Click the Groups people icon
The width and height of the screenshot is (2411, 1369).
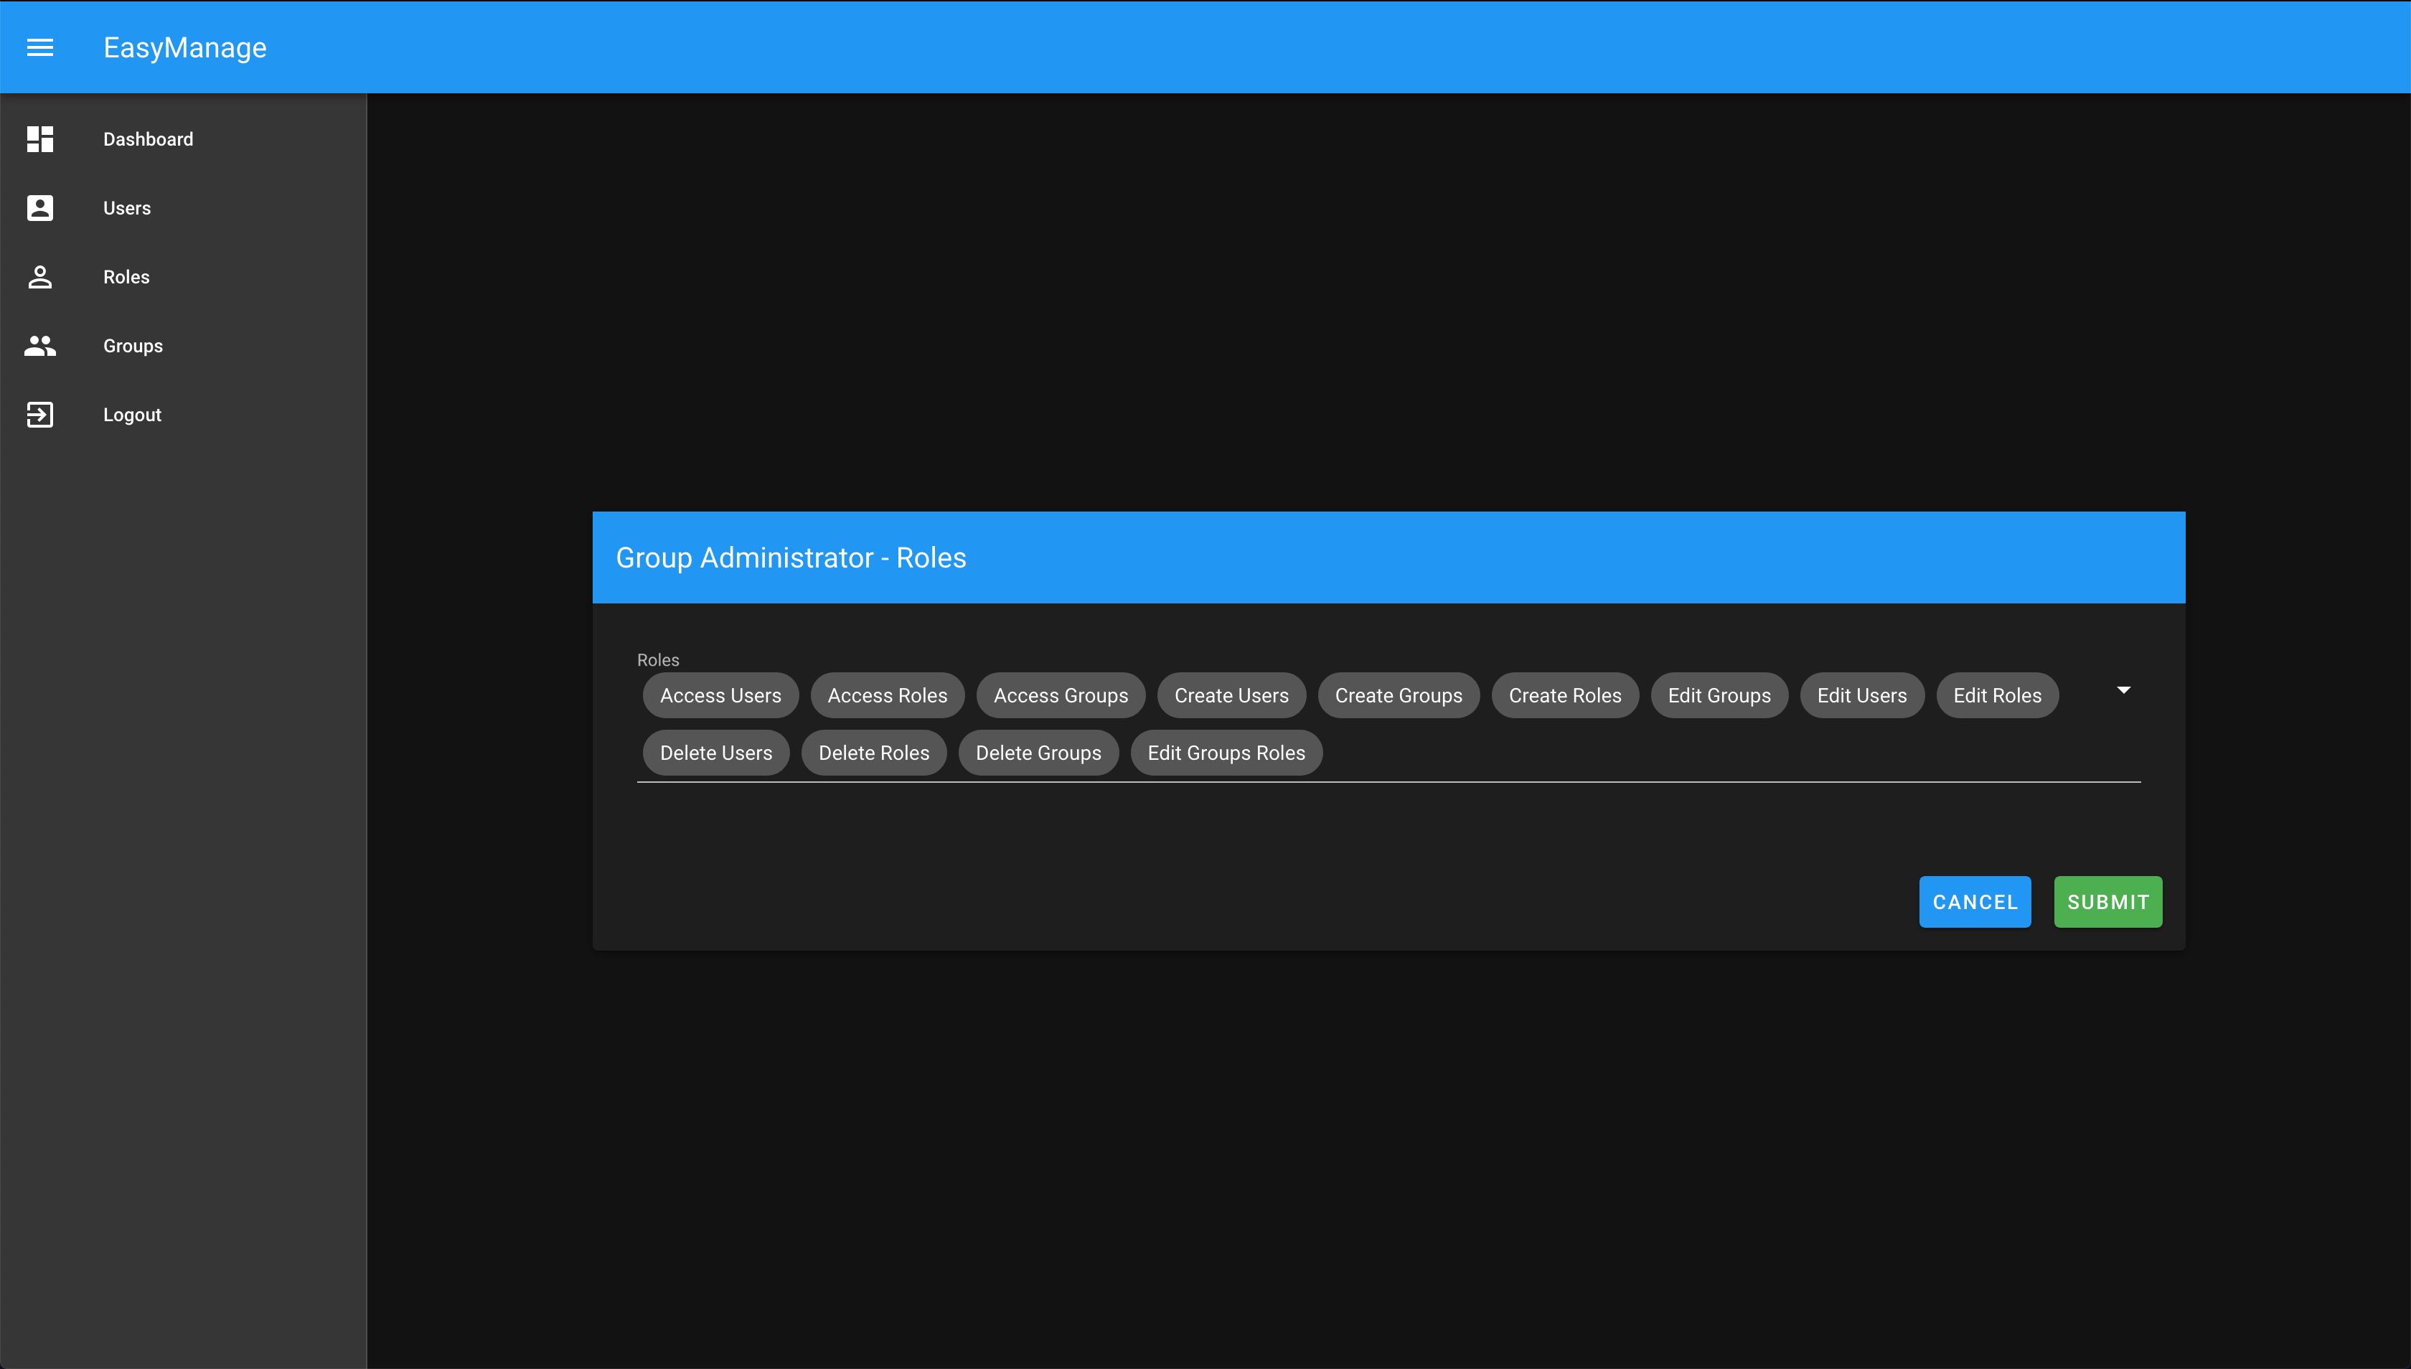[x=39, y=346]
